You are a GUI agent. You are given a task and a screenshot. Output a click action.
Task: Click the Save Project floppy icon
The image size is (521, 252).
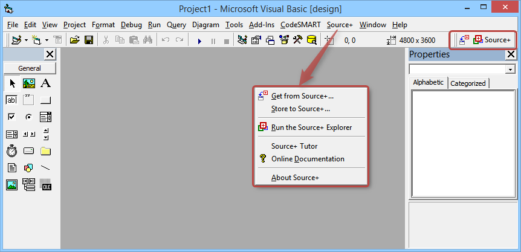click(x=89, y=40)
